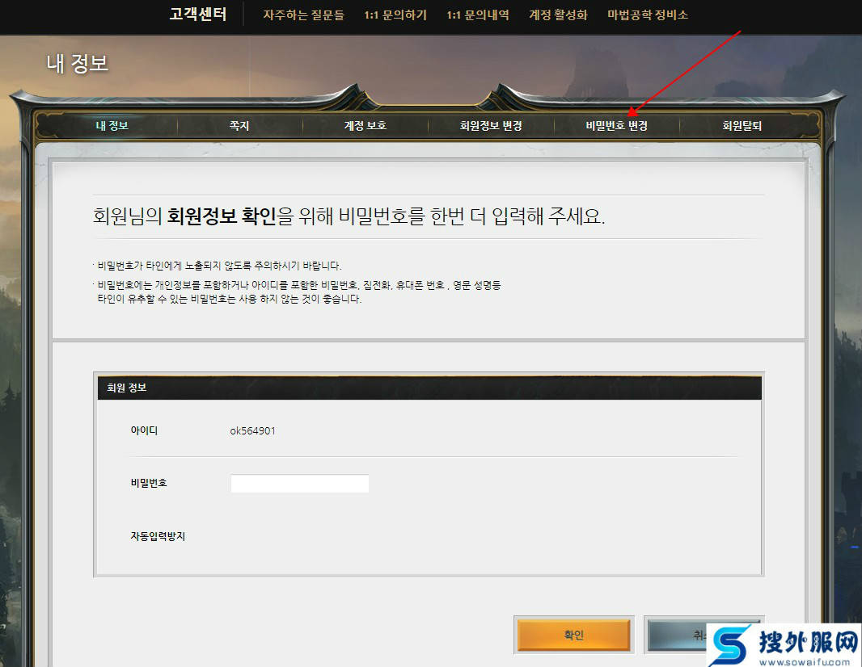
Task: Select 계정 활성화 in top menu
Action: click(x=558, y=15)
